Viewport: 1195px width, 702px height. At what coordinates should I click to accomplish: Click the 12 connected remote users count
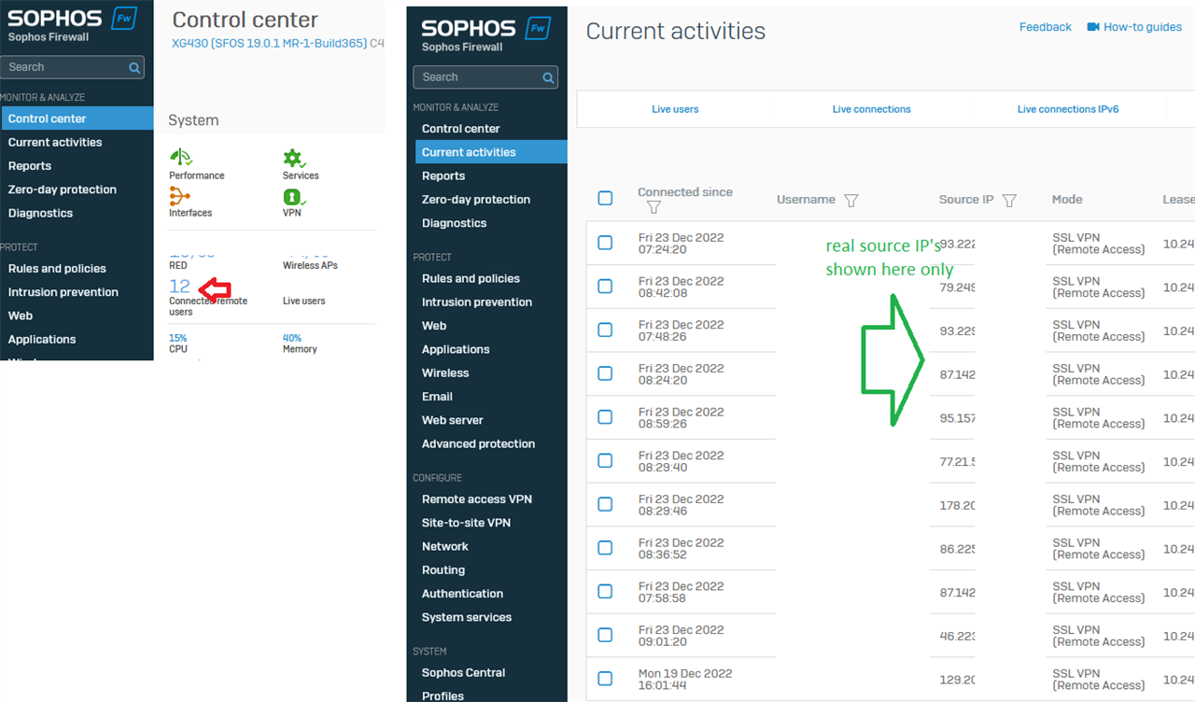click(179, 287)
